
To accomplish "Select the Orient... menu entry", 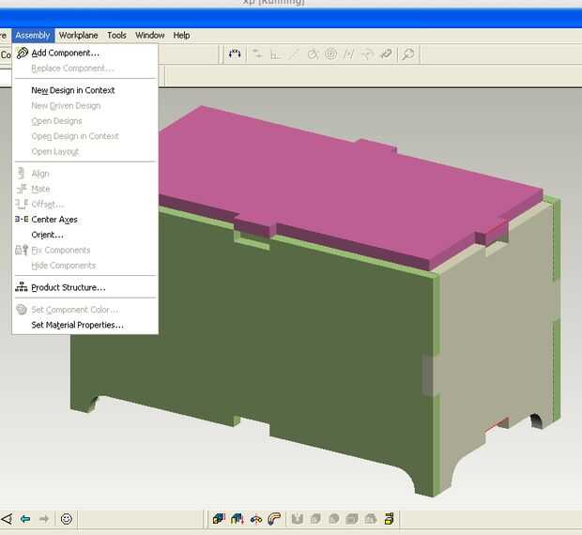I will [x=85, y=235].
